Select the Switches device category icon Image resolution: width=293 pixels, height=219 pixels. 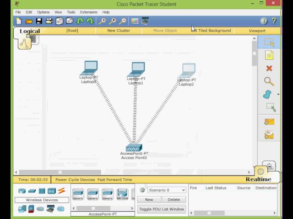point(32,191)
